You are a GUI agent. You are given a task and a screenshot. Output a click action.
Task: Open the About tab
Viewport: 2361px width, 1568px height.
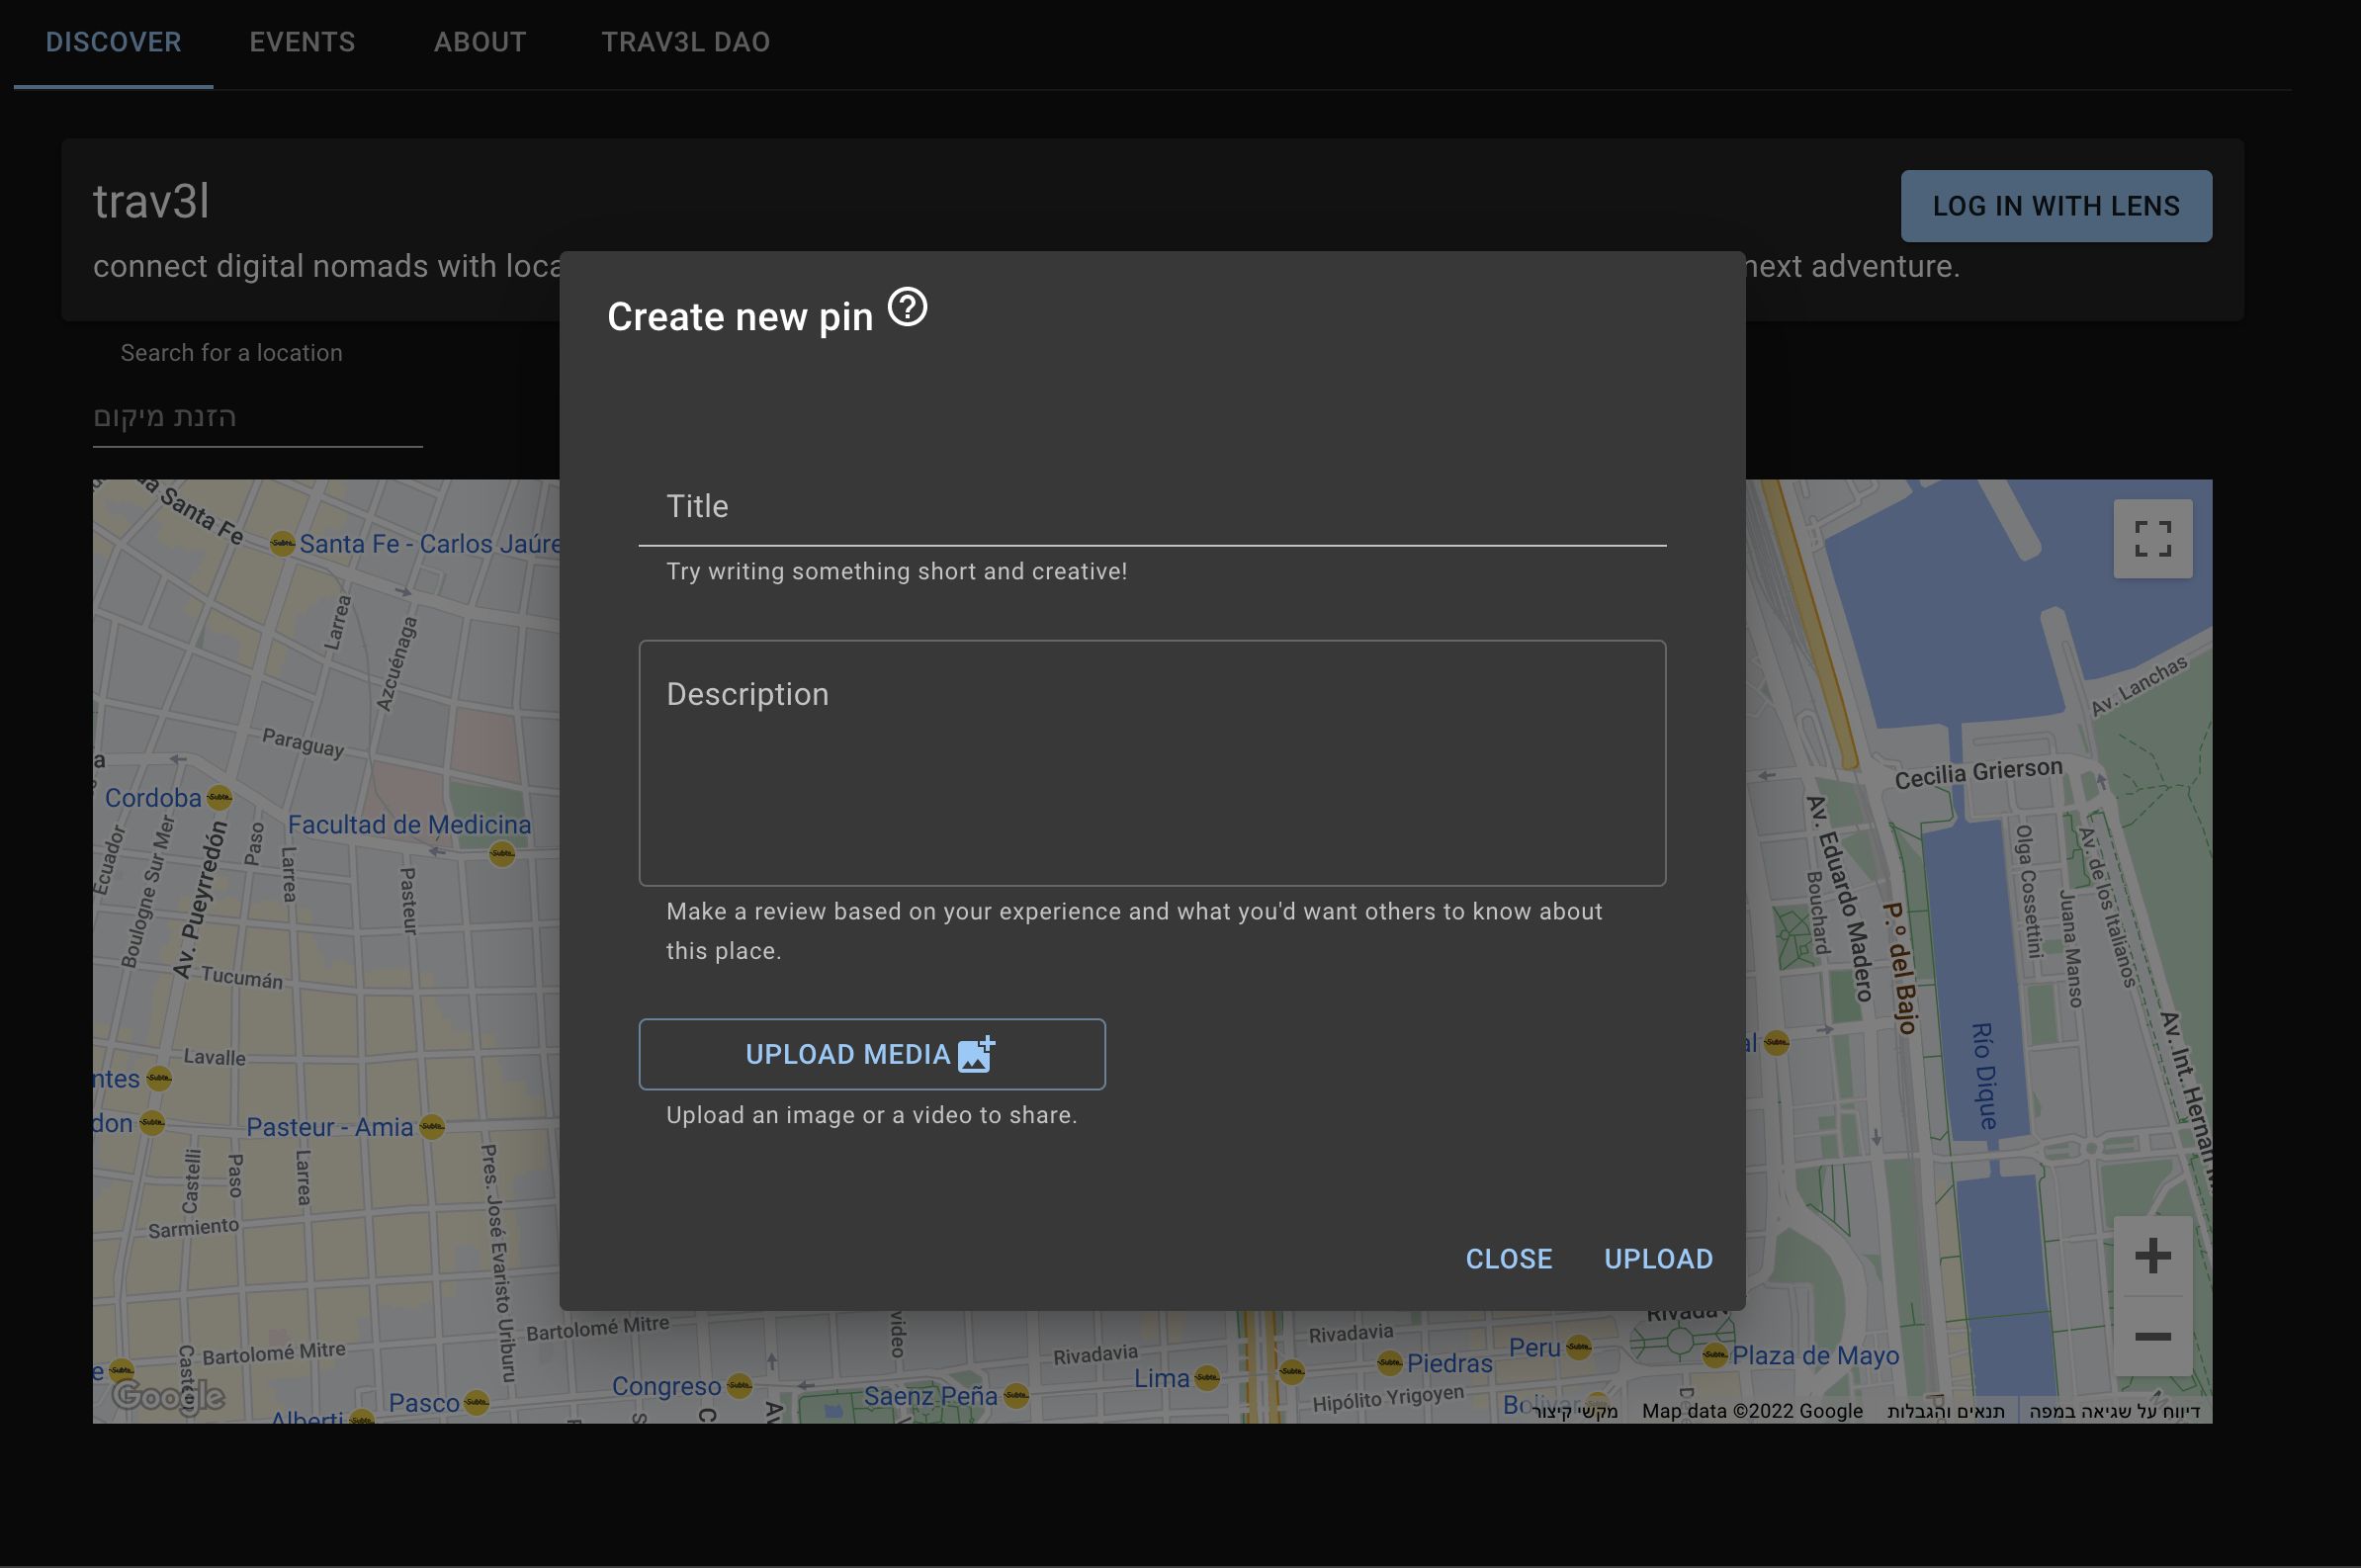pos(480,42)
